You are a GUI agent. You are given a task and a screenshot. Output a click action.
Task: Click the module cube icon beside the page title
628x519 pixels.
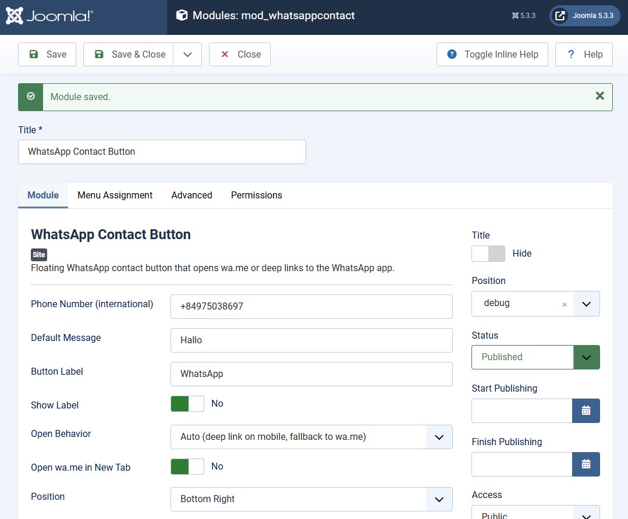coord(182,15)
